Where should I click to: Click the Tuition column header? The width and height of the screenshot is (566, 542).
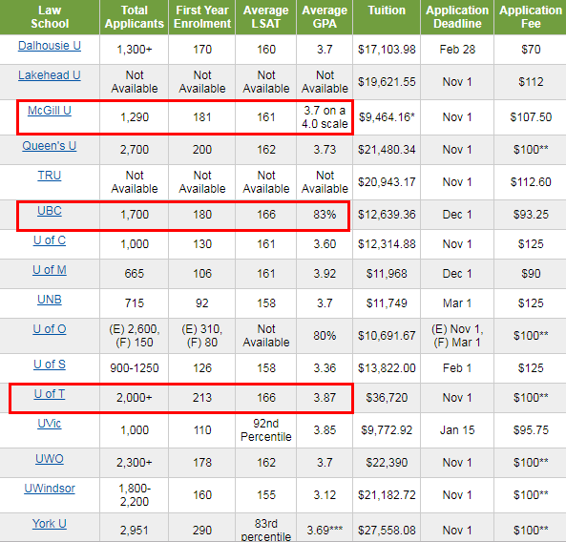pyautogui.click(x=387, y=10)
